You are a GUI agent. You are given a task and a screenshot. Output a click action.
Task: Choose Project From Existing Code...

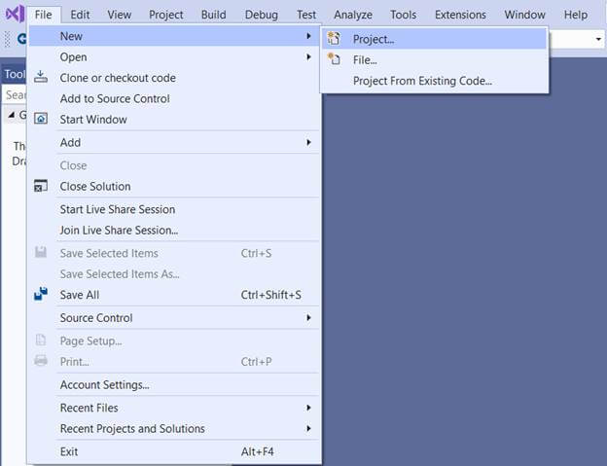tap(434, 81)
